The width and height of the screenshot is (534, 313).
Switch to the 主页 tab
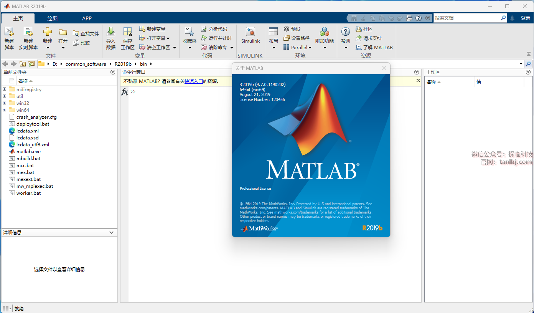(x=18, y=18)
